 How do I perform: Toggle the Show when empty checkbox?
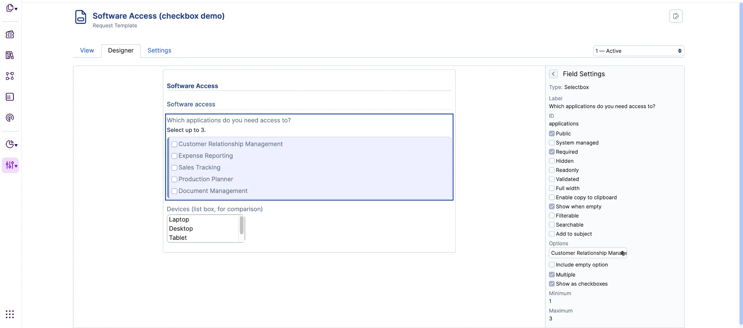(552, 206)
